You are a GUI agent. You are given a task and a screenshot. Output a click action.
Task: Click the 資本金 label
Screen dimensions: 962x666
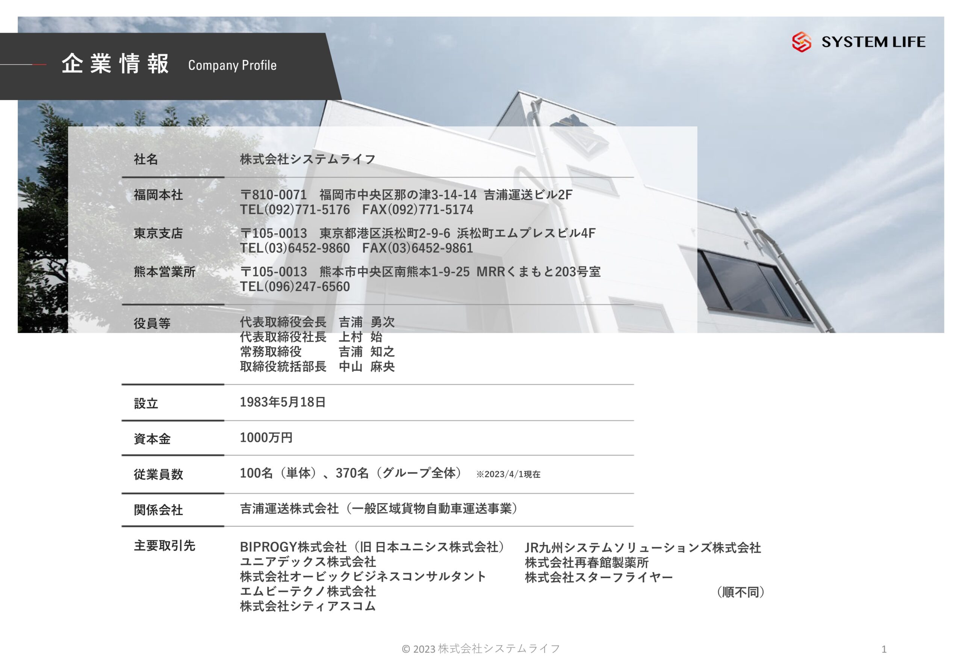point(152,439)
